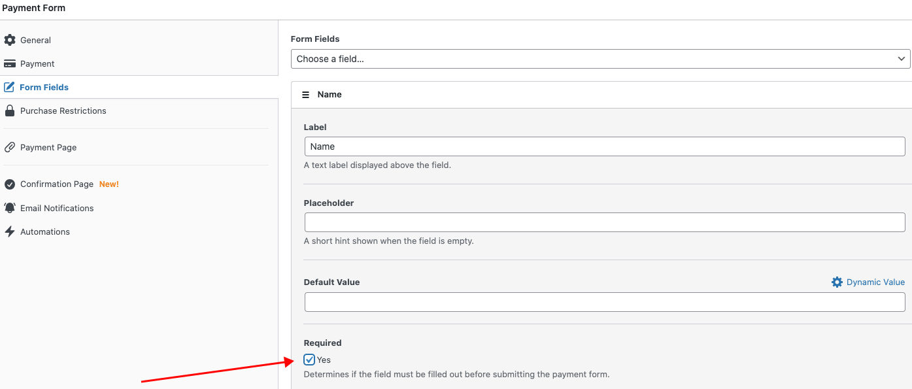912x389 pixels.
Task: Collapse the Name field panel handle
Action: coord(305,95)
